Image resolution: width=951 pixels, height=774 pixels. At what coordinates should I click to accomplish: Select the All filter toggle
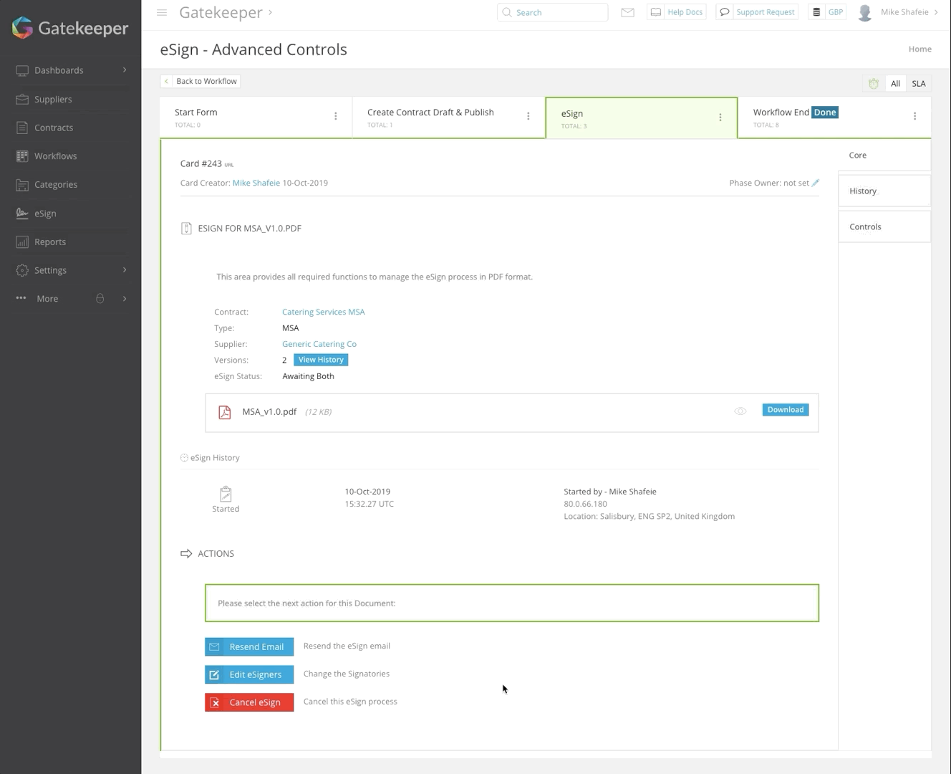coord(895,84)
